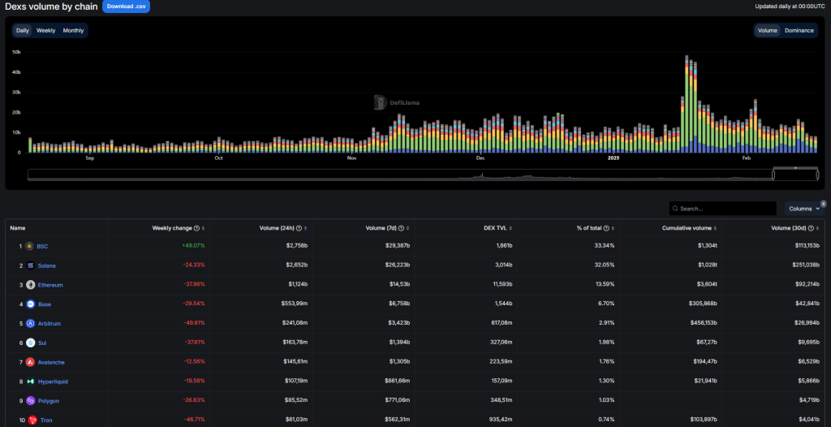Click the top grip of range slider window

point(795,167)
